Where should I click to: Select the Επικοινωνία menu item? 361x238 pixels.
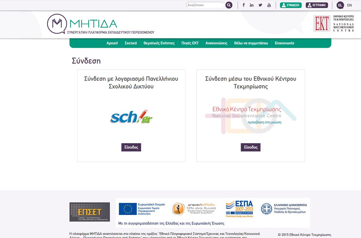pyautogui.click(x=284, y=43)
